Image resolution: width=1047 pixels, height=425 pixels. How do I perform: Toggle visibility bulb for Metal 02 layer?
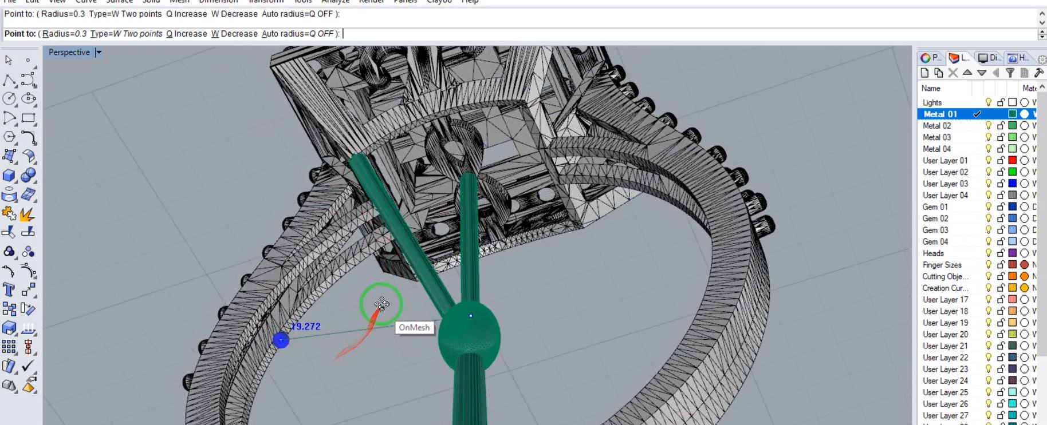(988, 125)
